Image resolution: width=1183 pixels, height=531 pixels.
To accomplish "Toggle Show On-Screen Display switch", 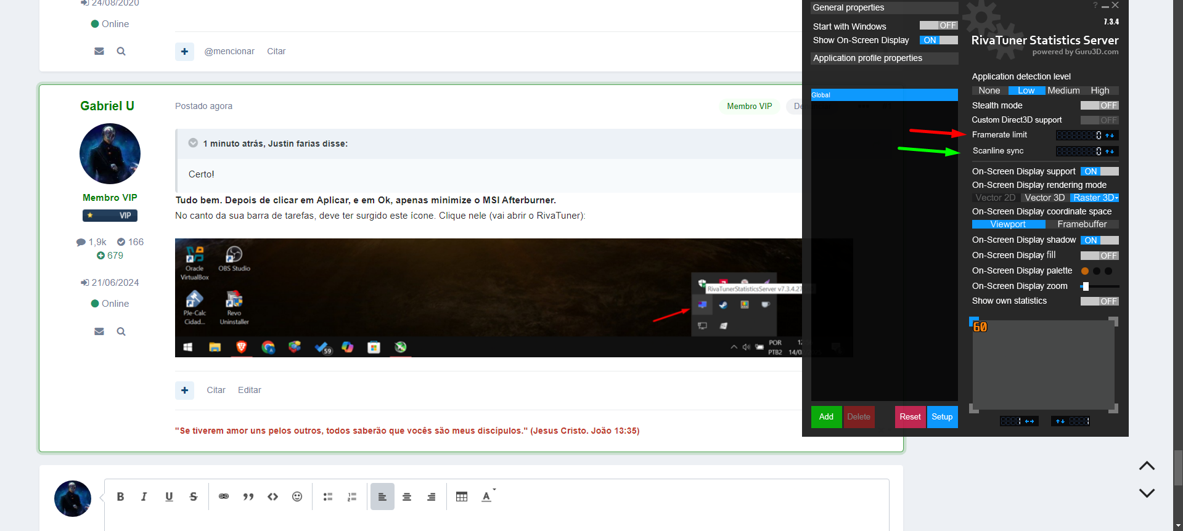I will (938, 40).
